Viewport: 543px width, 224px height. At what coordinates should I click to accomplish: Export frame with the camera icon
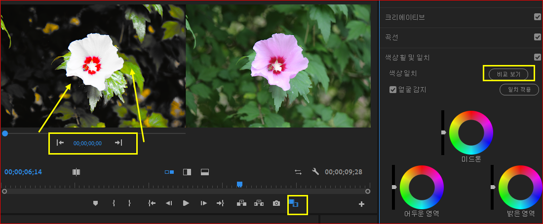coord(276,203)
